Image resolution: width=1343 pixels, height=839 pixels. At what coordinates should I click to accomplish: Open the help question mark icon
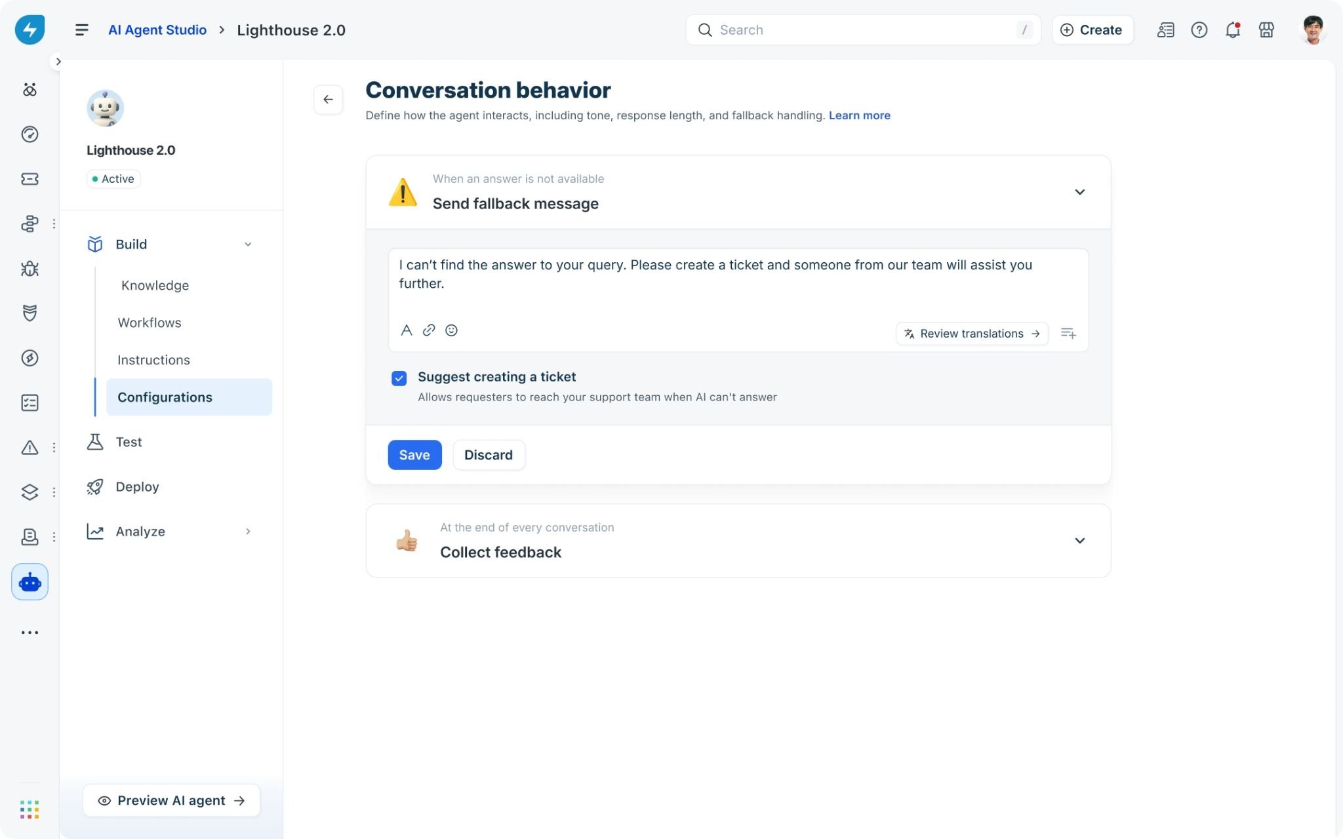pos(1199,30)
